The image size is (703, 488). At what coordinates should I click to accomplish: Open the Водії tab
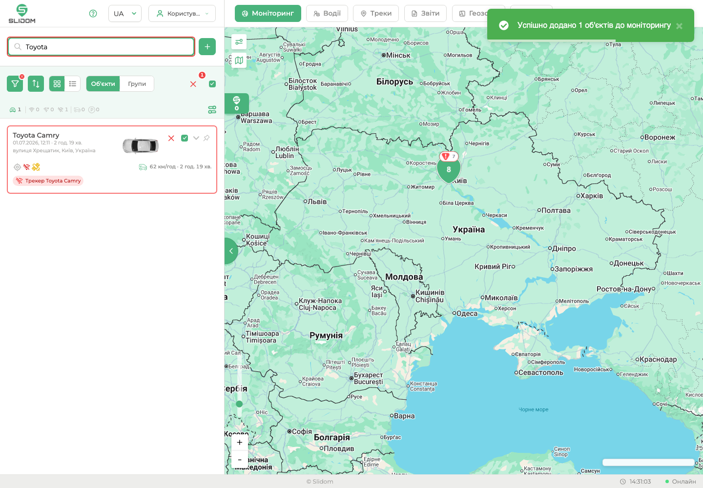327,14
